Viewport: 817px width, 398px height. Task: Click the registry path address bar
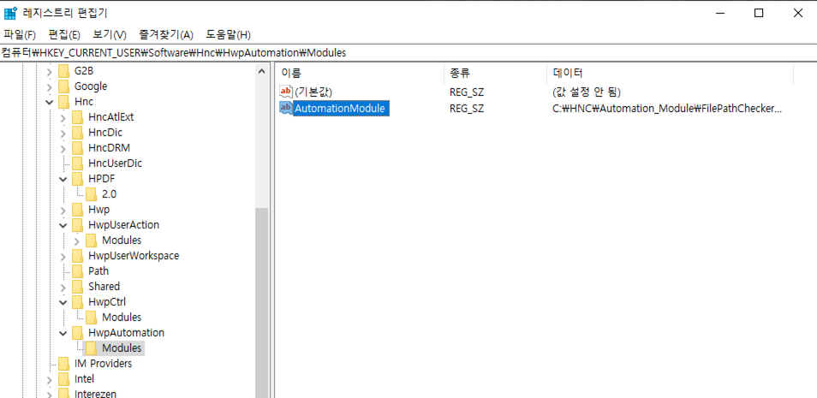[x=408, y=52]
